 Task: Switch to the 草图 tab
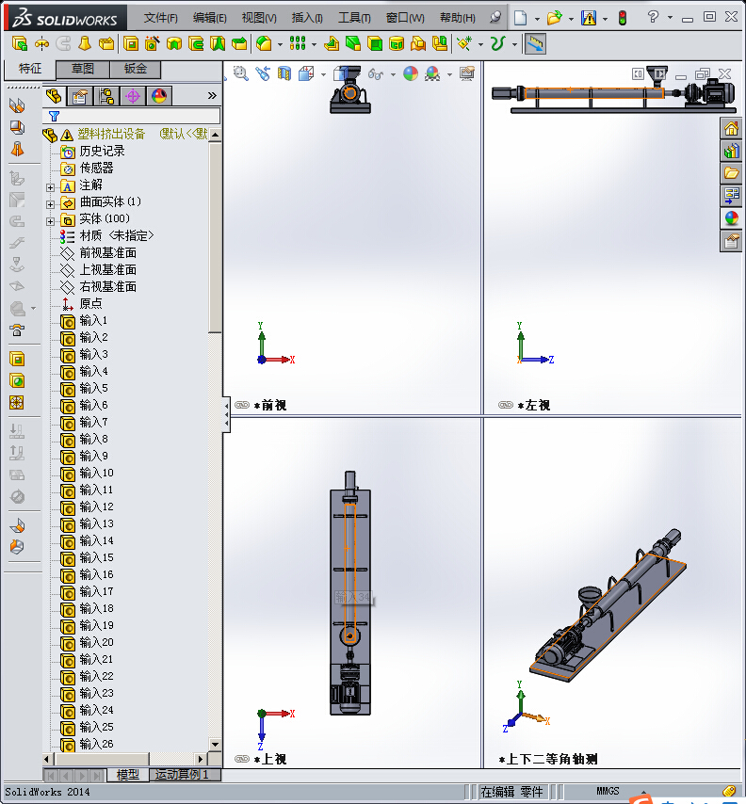tap(82, 69)
